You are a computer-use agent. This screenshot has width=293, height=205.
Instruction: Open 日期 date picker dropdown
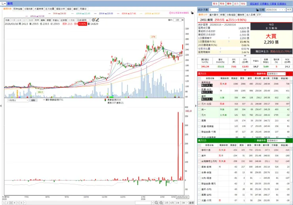click(280, 10)
